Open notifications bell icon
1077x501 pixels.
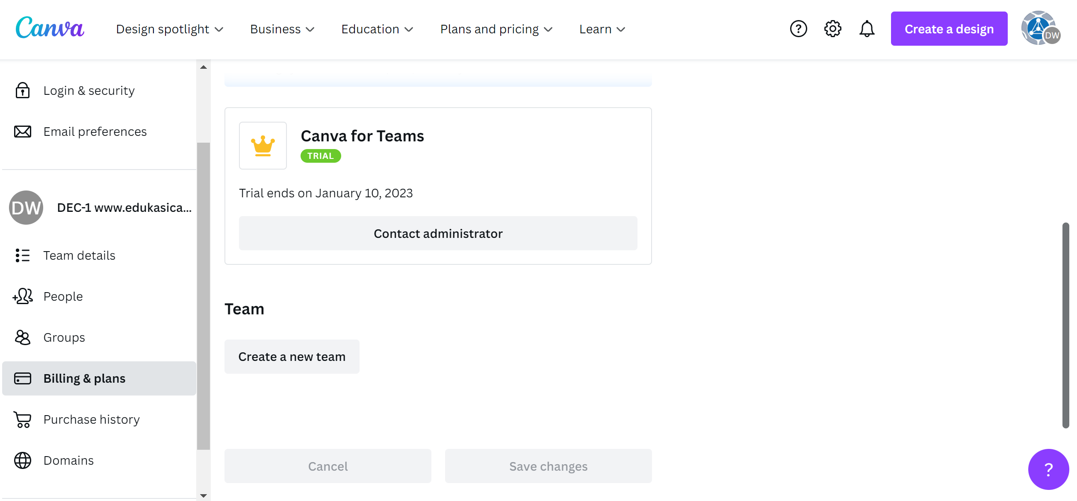867,29
